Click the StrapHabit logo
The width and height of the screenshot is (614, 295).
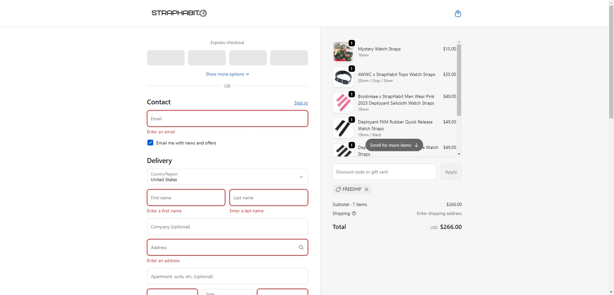point(179,13)
